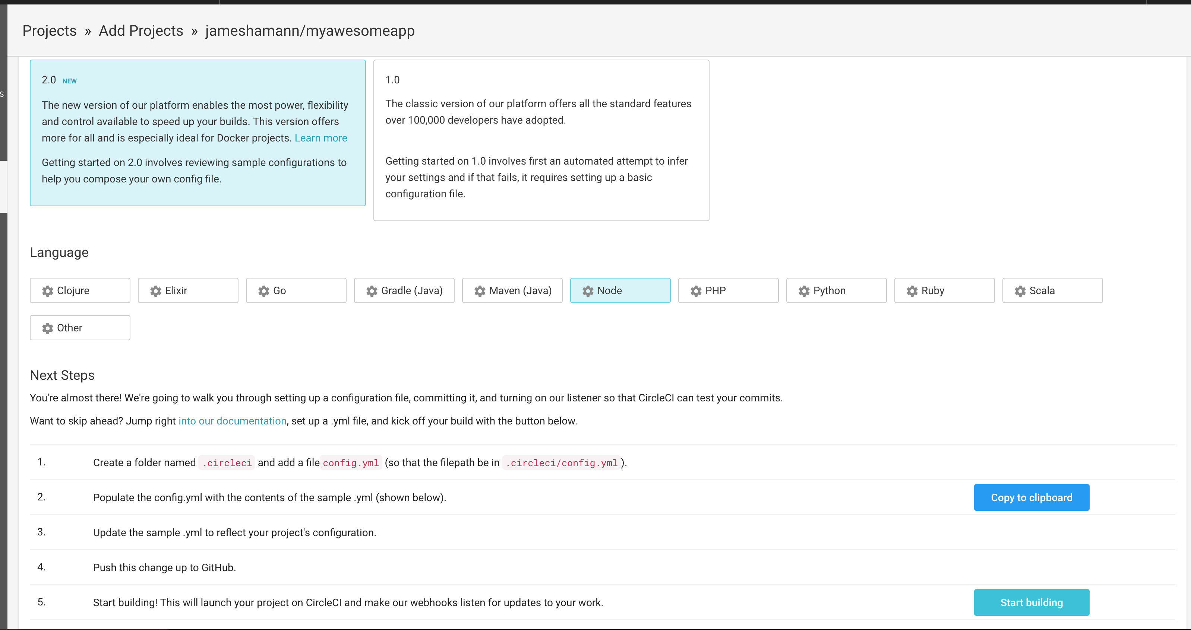Click step 3 Update the sample .yml text

pos(235,532)
